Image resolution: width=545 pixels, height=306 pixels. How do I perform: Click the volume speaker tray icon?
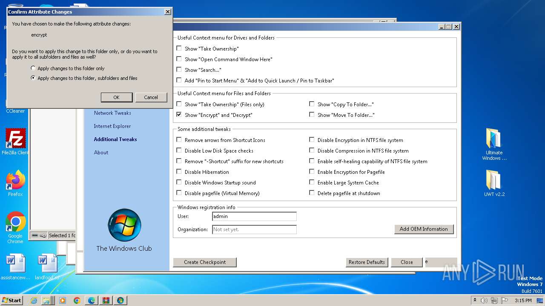[x=484, y=300]
